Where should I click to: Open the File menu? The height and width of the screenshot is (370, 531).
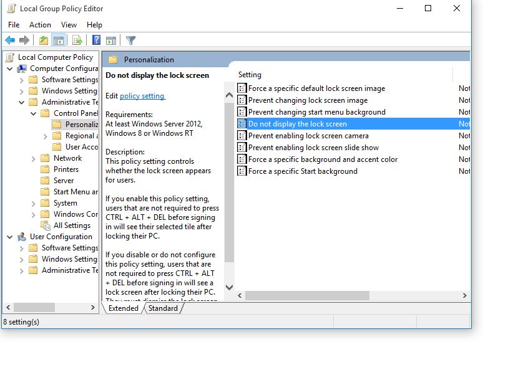12,25
